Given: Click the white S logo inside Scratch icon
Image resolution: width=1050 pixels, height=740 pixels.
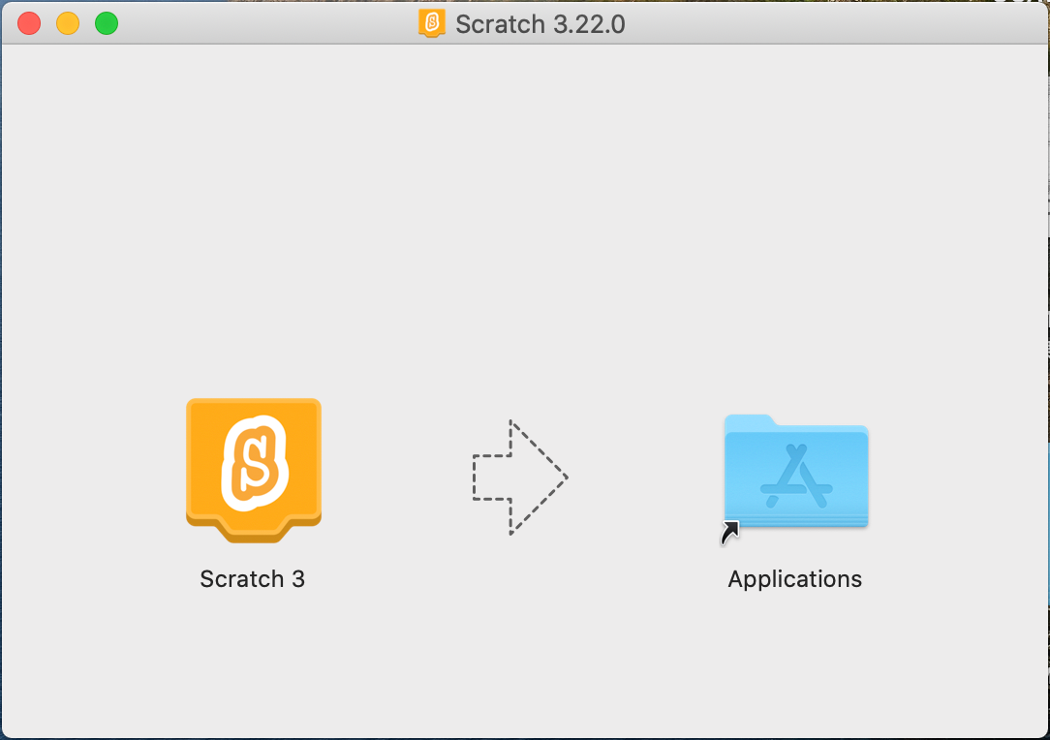Looking at the screenshot, I should [255, 463].
